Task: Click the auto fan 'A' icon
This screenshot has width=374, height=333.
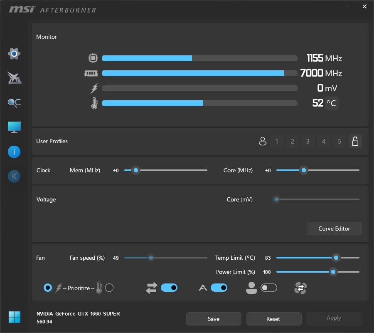Action: coord(203,288)
